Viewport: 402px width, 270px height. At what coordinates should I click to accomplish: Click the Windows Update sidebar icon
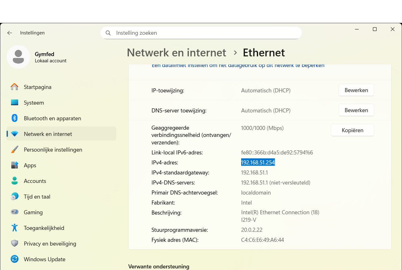coord(14,259)
